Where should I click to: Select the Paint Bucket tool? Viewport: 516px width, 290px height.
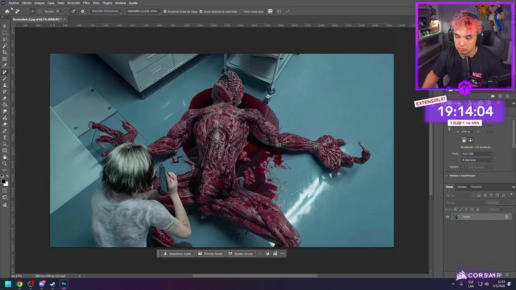(x=5, y=105)
